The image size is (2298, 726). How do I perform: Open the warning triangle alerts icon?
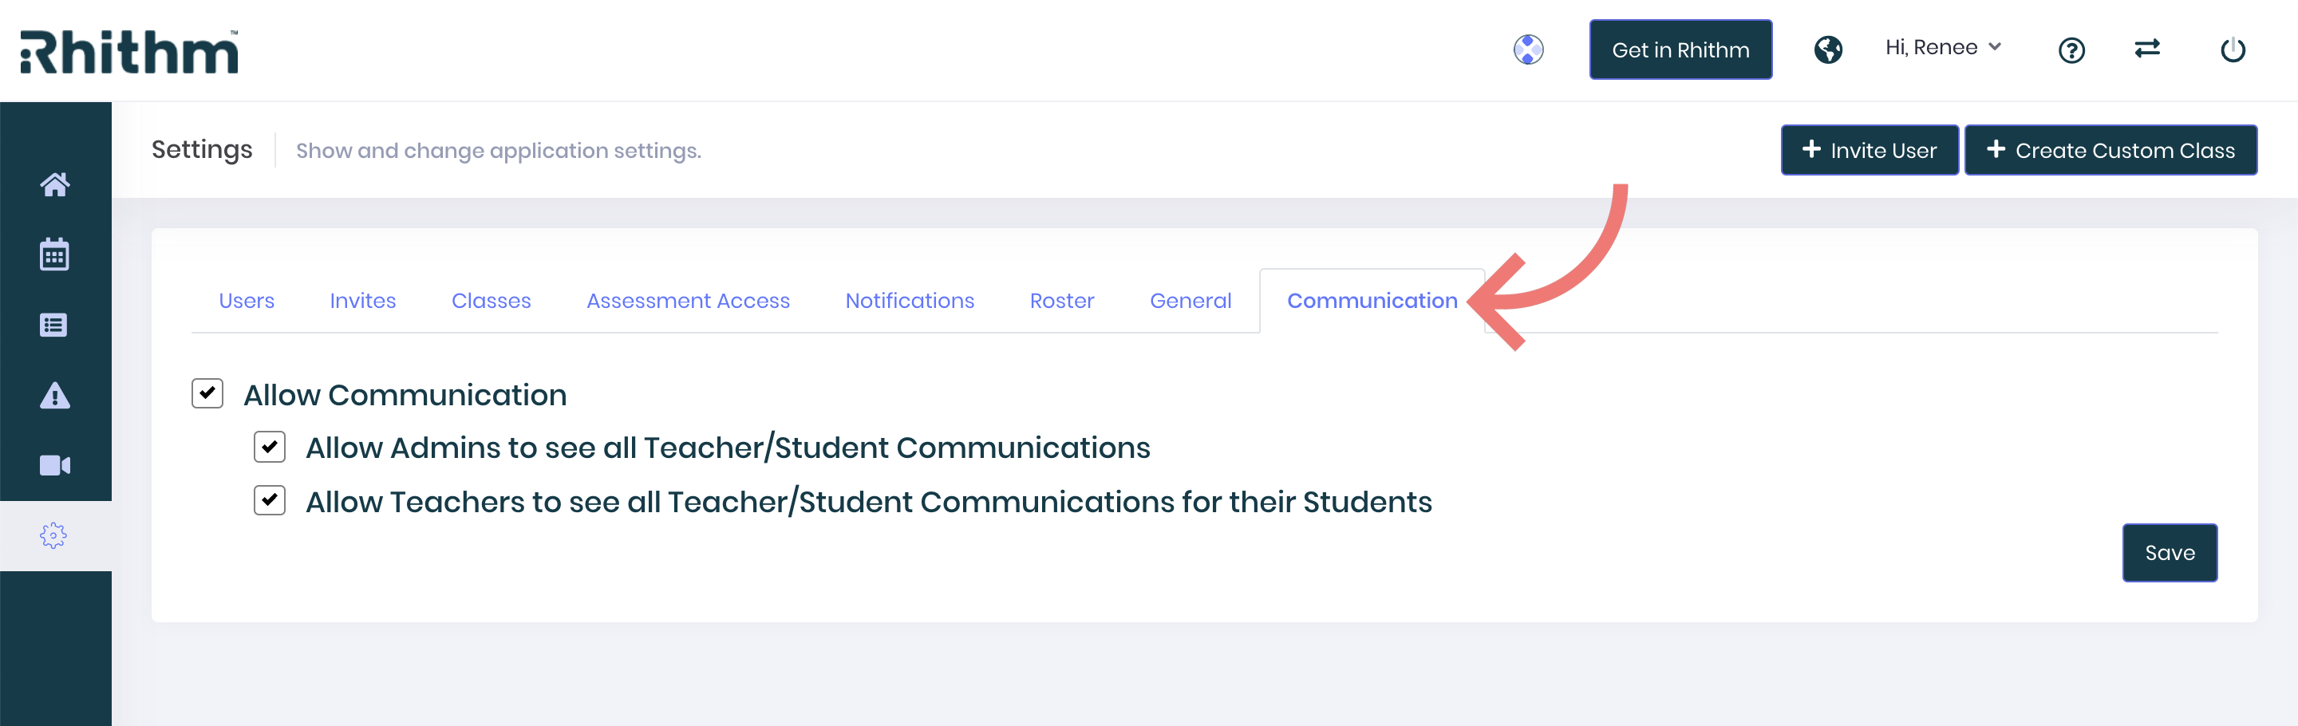pyautogui.click(x=54, y=395)
